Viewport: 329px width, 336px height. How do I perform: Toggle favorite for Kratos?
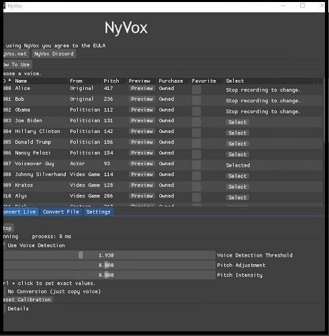196,187
